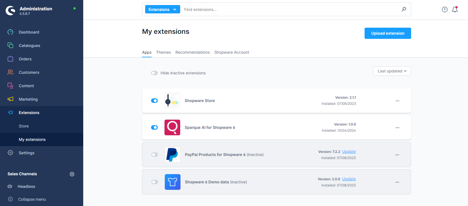Open PayPal Products options menu (three dots)
Screen dimensions: 468x206
coord(397,155)
